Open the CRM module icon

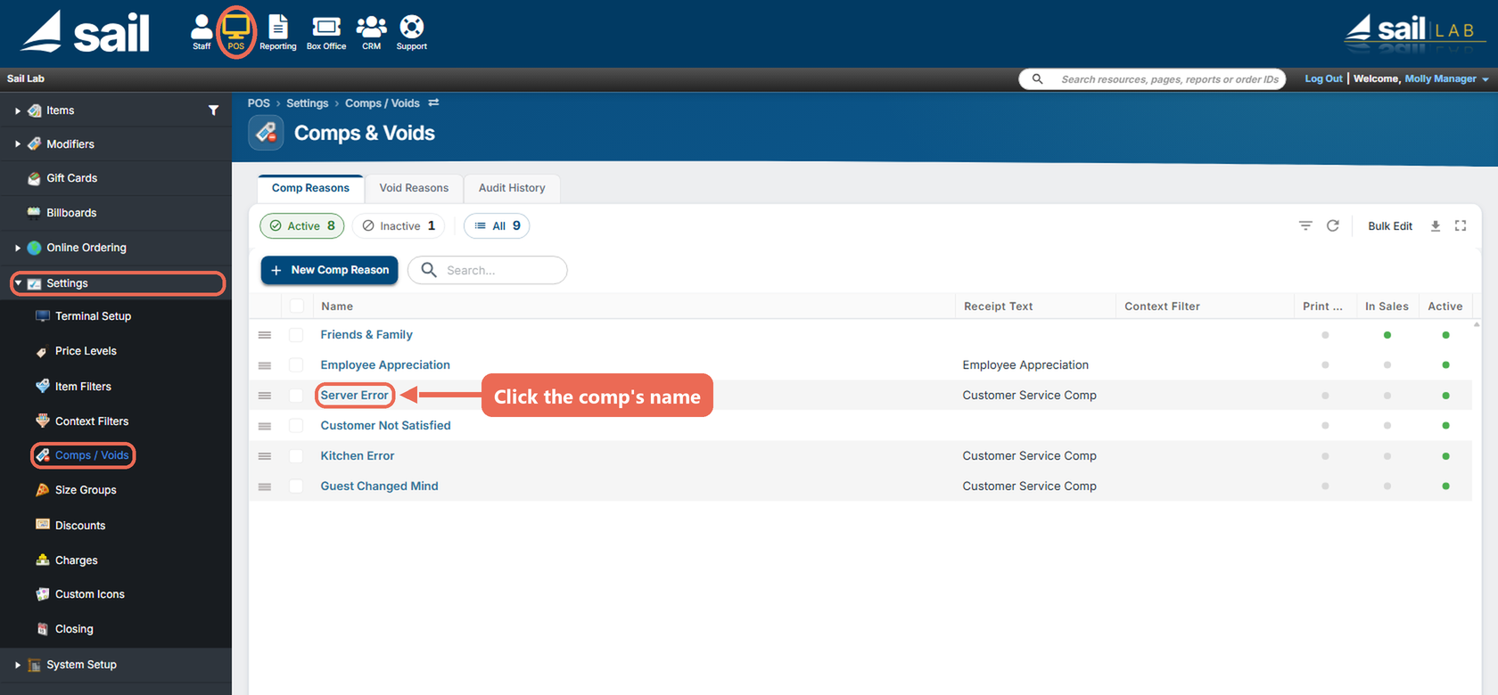[371, 32]
